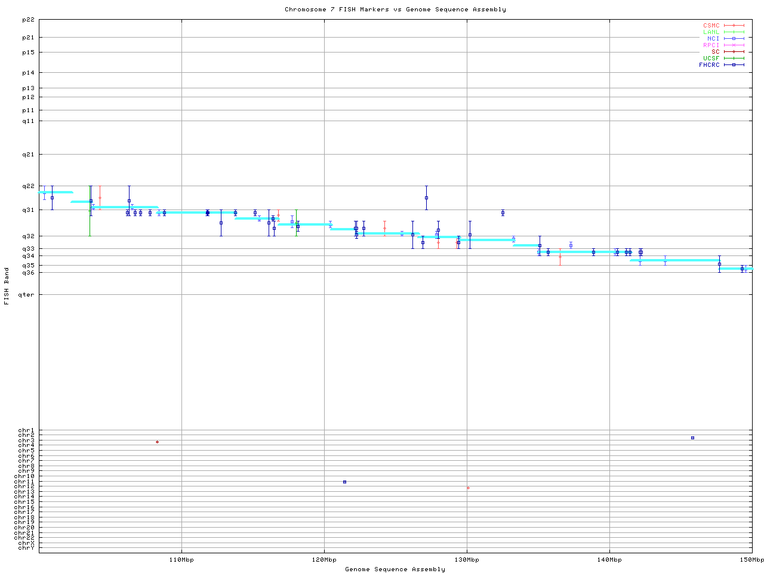Click the RPCI legend cross marker

pos(734,45)
